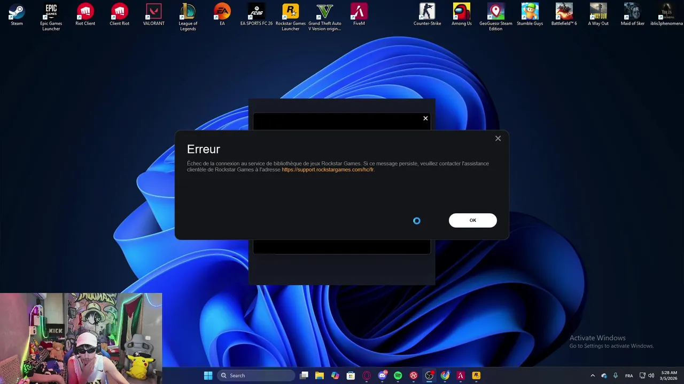Open the EA app desktop icon
684x384 pixels.
click(x=222, y=15)
